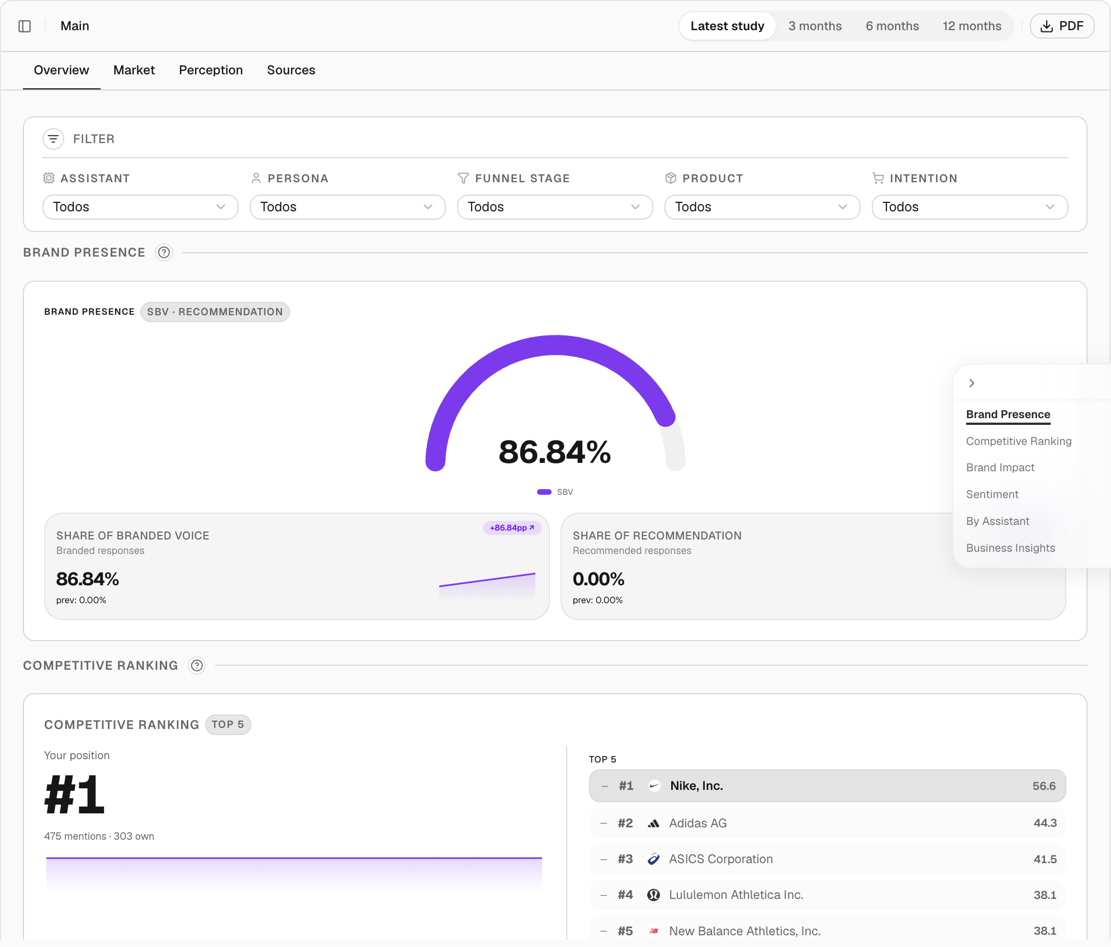Switch to the Market tab

point(134,70)
